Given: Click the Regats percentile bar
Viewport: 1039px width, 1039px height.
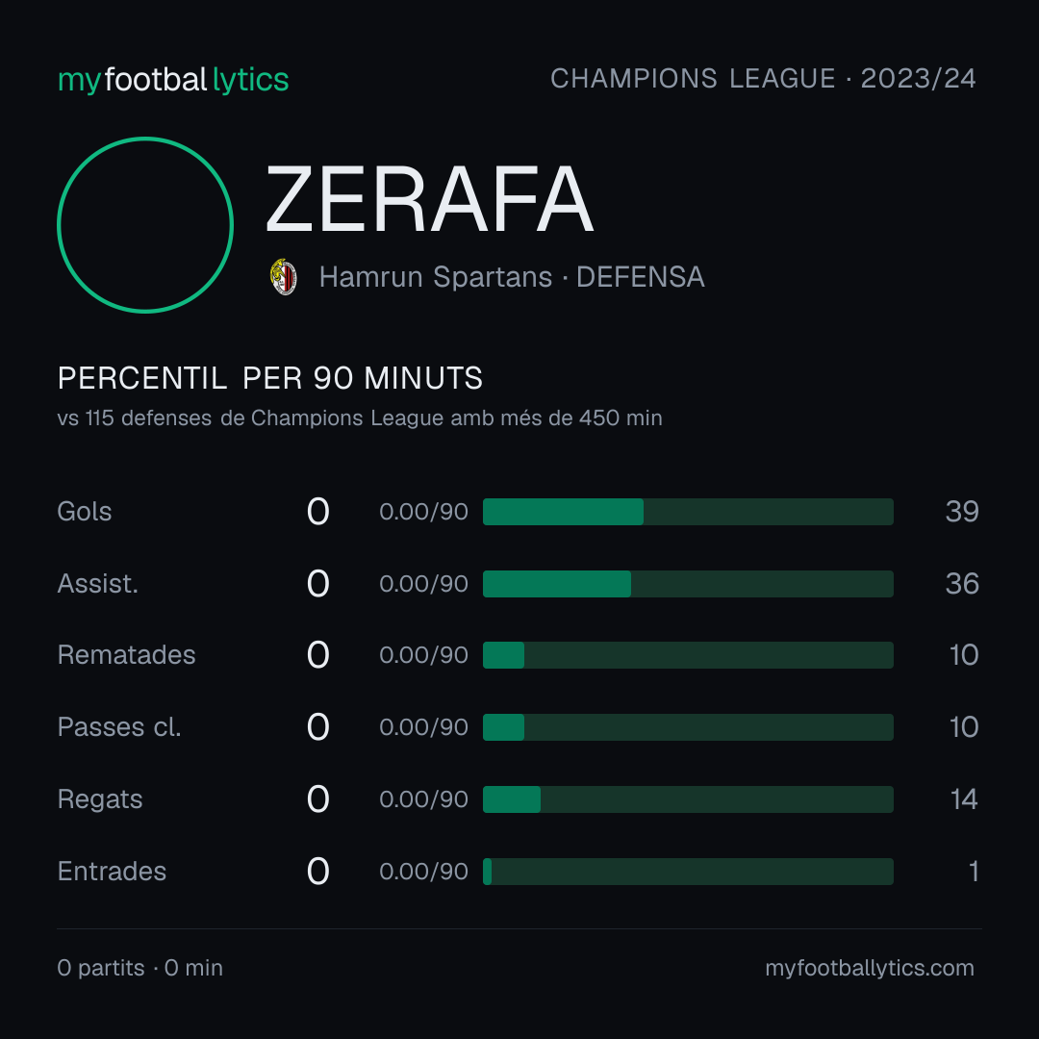Looking at the screenshot, I should (688, 799).
